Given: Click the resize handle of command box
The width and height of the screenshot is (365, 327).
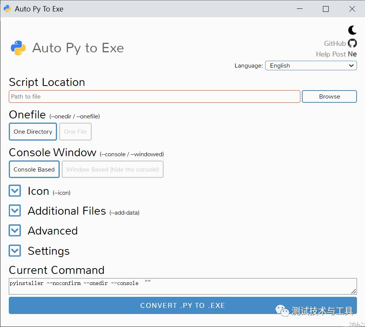Looking at the screenshot, I should [354, 291].
